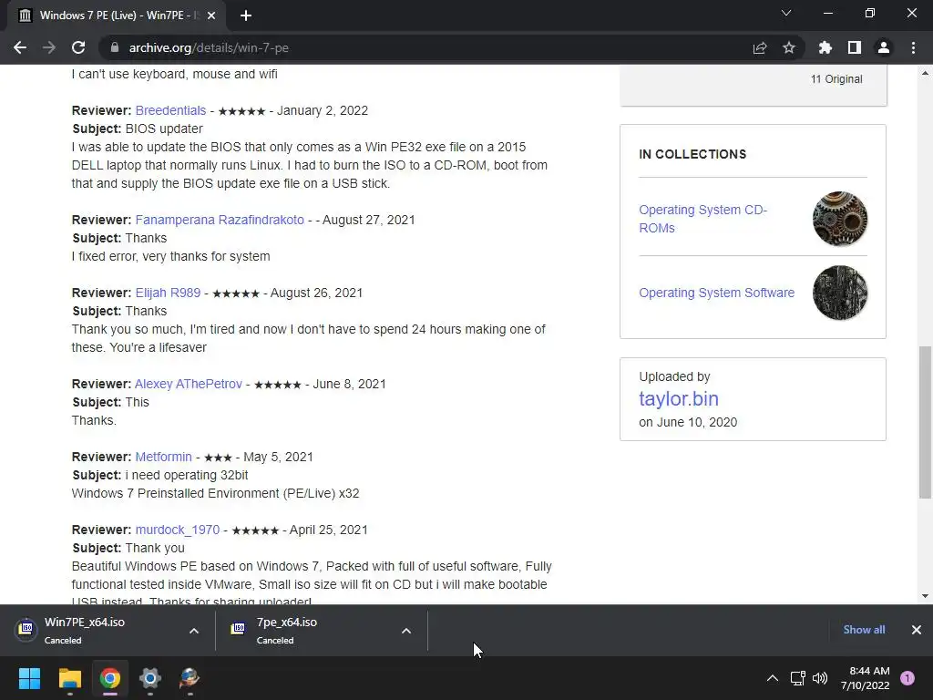Open a new browser tab

[x=246, y=15]
